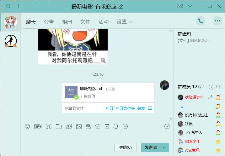
Task: Edit group name with pencil icon
Action: pos(121,7)
